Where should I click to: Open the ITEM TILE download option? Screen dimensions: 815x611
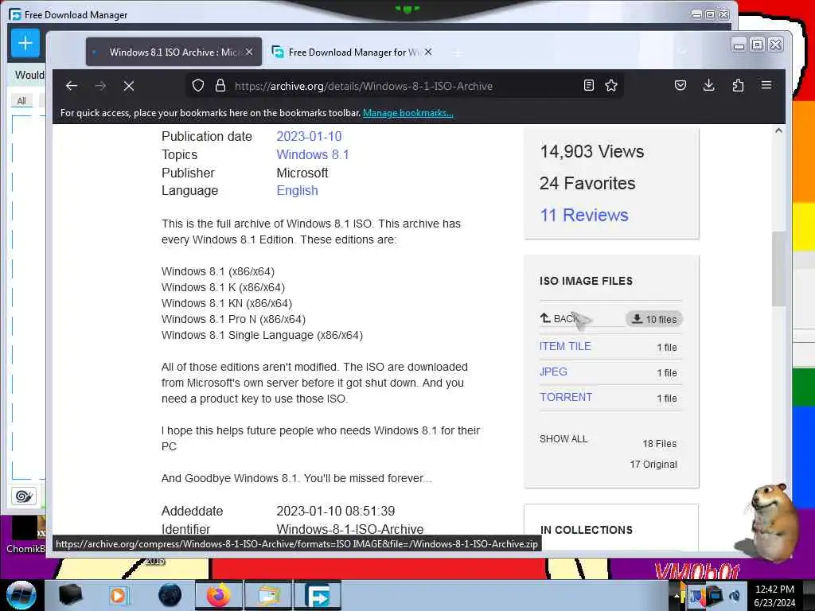[565, 346]
